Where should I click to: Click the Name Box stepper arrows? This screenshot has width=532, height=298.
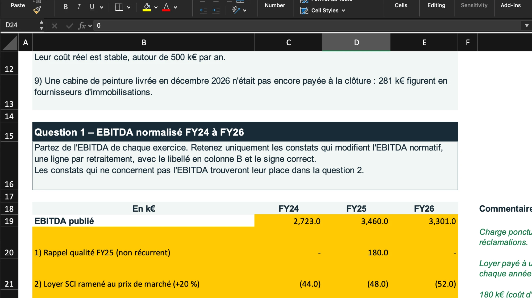click(x=41, y=25)
